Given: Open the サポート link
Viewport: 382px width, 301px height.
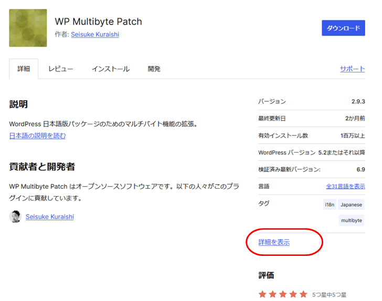Looking at the screenshot, I should [x=352, y=69].
